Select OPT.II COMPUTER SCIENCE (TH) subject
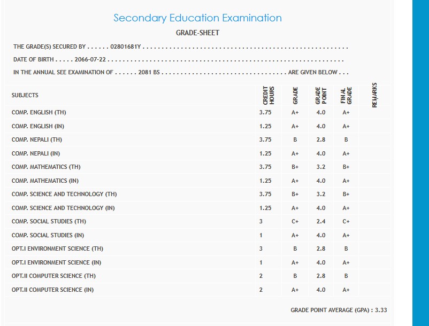Image resolution: width=429 pixels, height=326 pixels. tap(55, 276)
